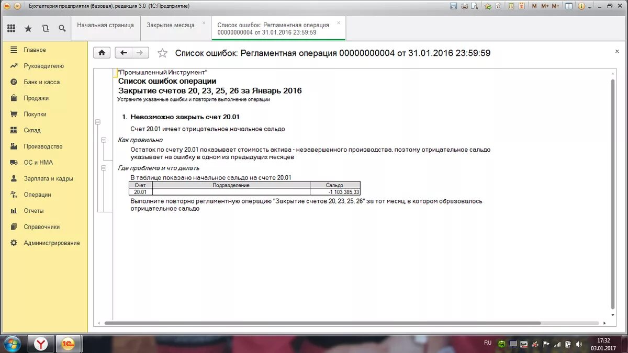Open the taskbar clock showing 17:32
628x353 pixels.
click(603, 344)
